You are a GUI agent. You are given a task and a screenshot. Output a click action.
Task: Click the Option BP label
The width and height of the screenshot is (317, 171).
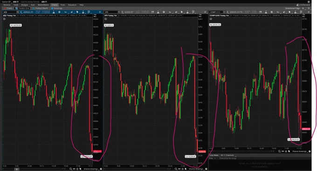(6, 1)
